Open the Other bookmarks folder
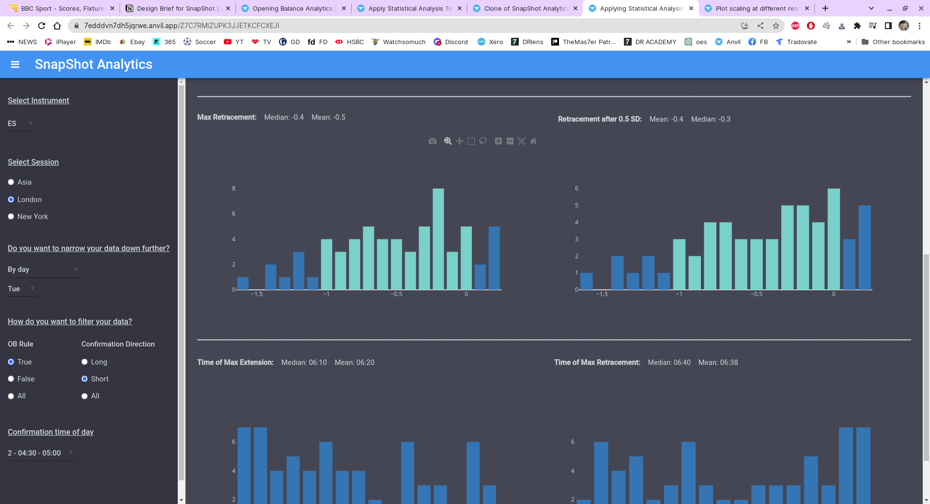 (893, 42)
